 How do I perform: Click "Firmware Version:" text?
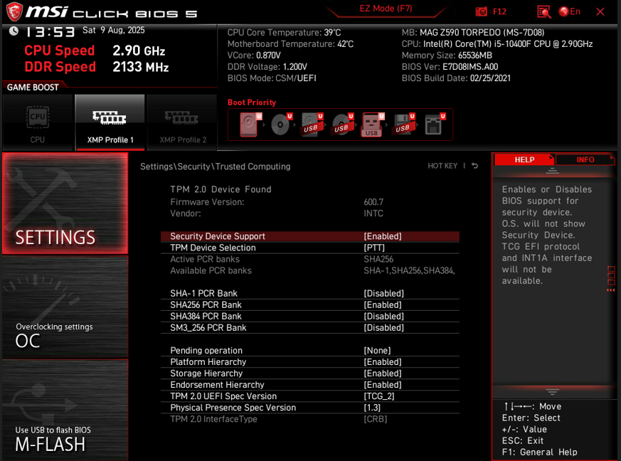(x=207, y=202)
